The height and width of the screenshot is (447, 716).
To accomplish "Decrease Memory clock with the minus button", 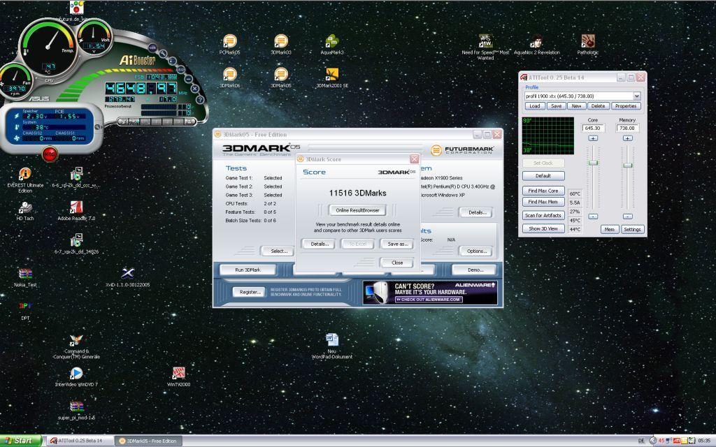I will click(x=628, y=217).
